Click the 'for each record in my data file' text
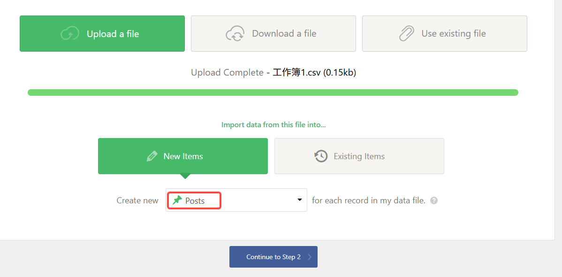Screen dimensions: 562x277 368,200
